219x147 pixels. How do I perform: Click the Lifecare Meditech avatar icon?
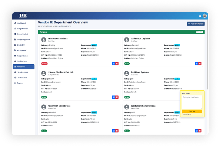tap(44, 73)
